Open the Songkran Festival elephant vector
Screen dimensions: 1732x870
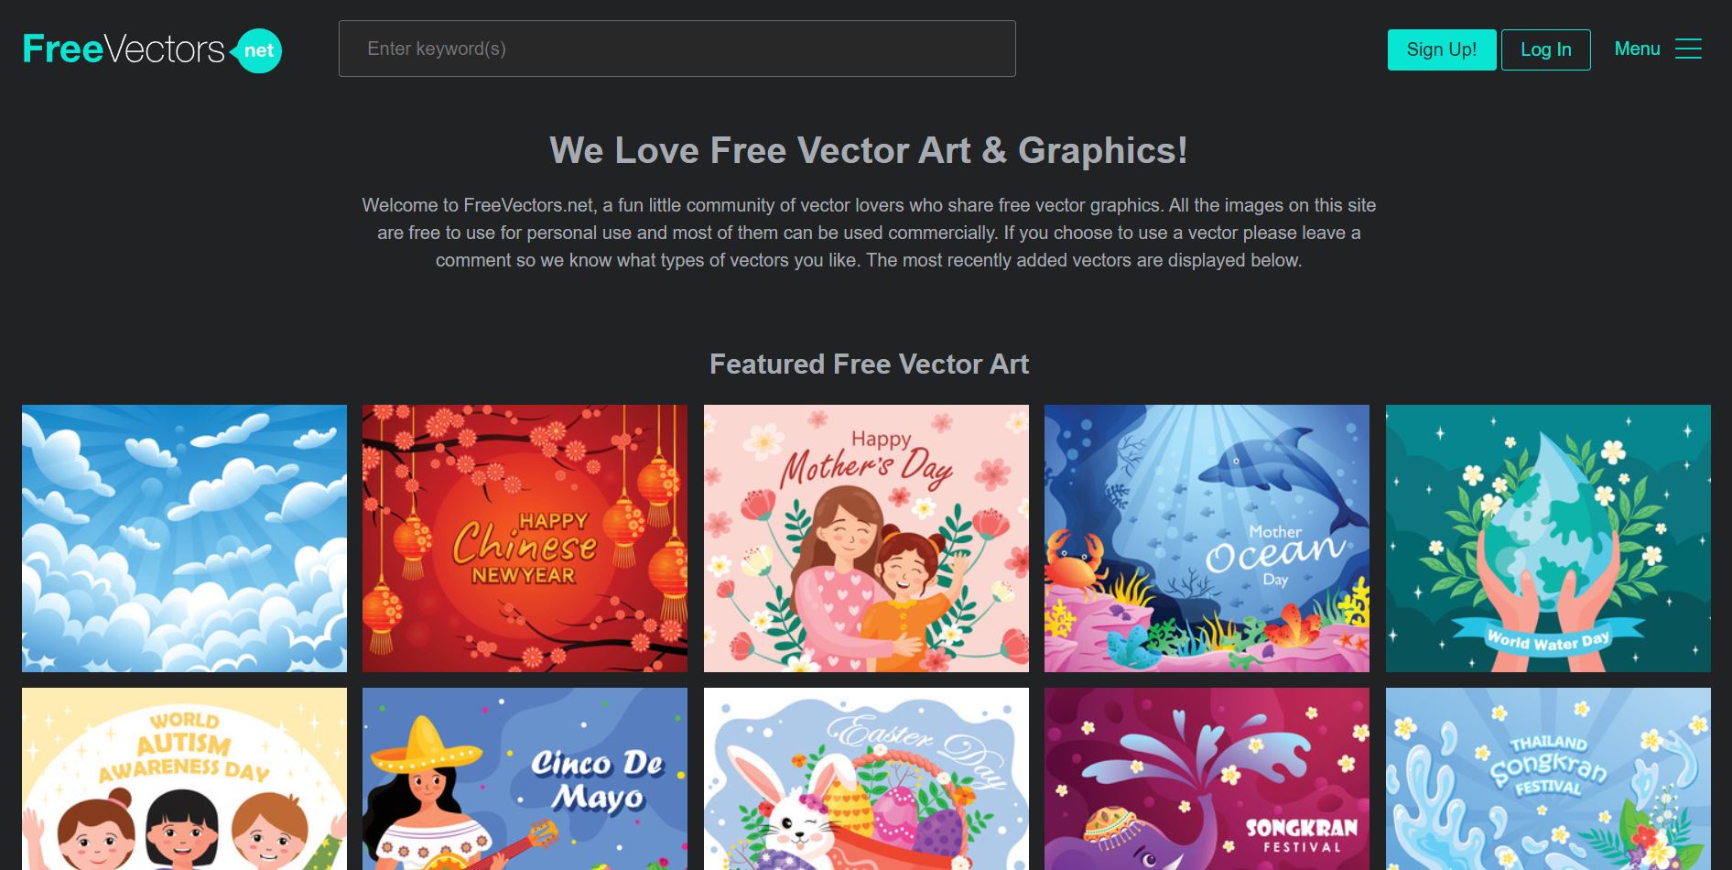click(1207, 778)
